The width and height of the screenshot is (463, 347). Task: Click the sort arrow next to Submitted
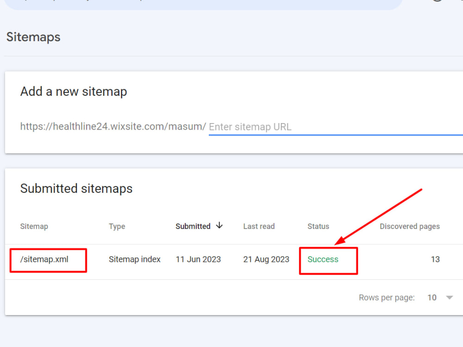(219, 226)
